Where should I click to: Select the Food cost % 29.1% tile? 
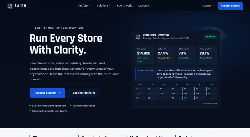click(207, 55)
